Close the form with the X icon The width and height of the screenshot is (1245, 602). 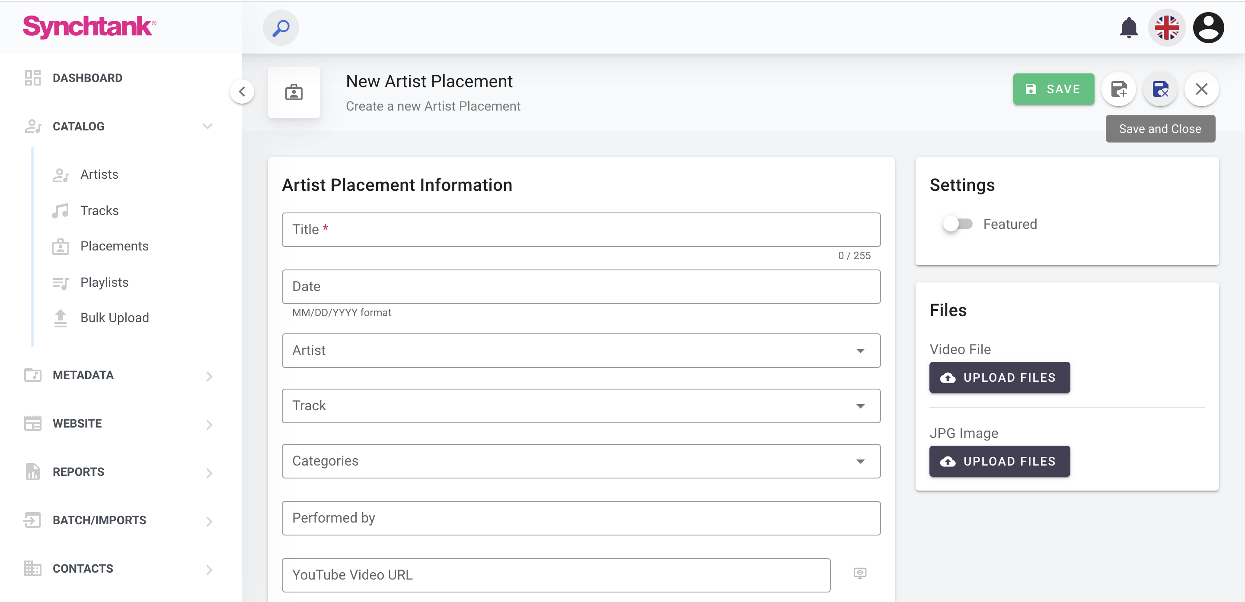[1201, 89]
